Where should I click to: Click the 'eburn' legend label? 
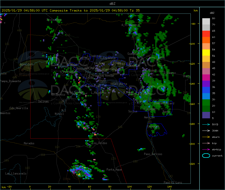pyautogui.click(x=216, y=137)
